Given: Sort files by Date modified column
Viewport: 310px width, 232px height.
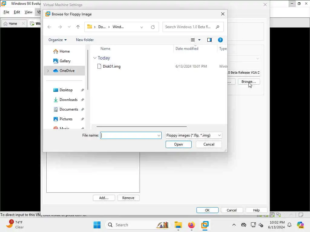Looking at the screenshot, I should click(x=187, y=49).
